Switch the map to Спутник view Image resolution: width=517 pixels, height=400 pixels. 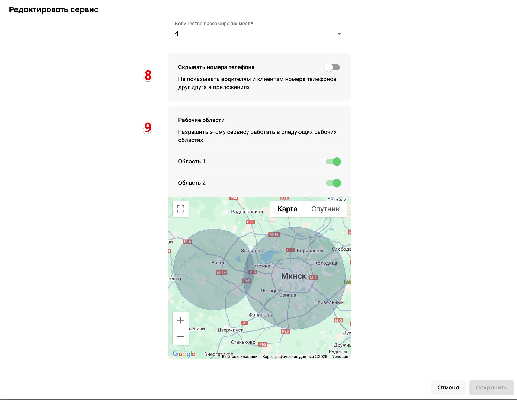(325, 209)
